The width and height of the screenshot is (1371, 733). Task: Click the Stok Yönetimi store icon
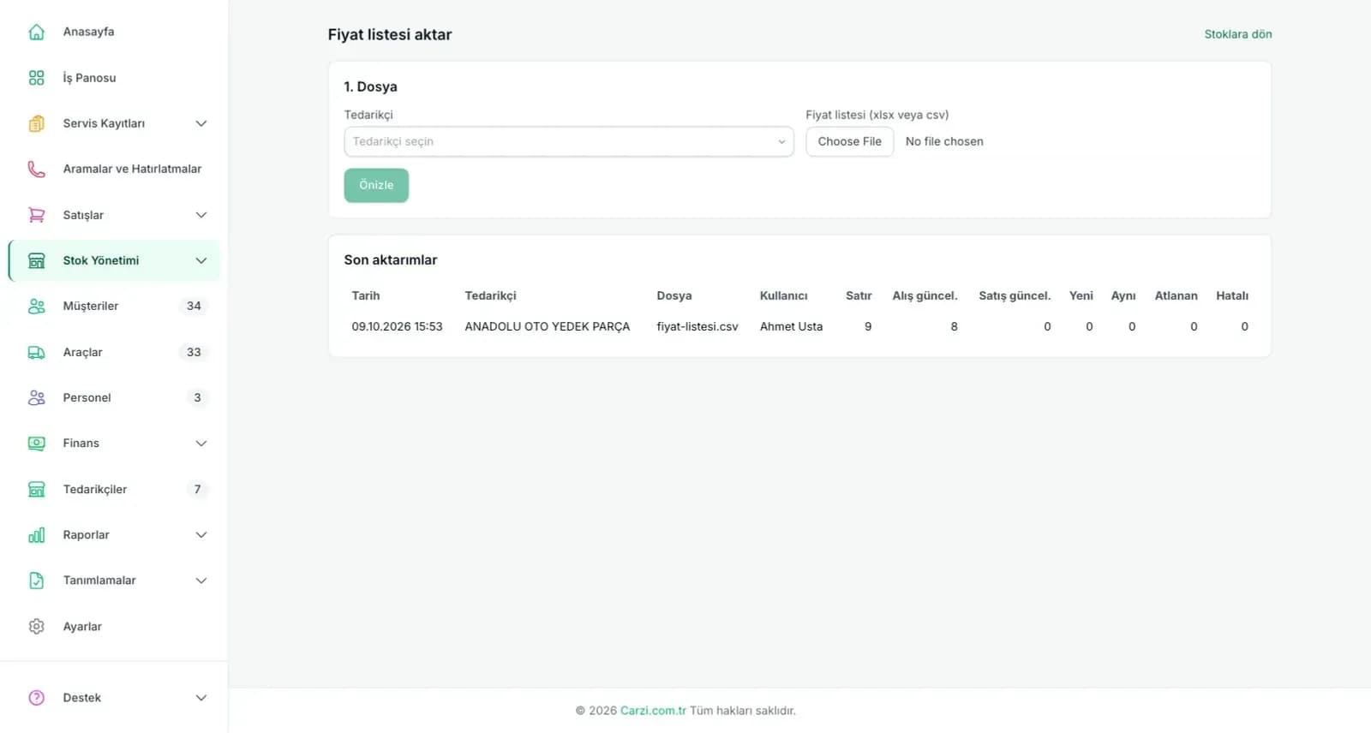[x=36, y=260]
